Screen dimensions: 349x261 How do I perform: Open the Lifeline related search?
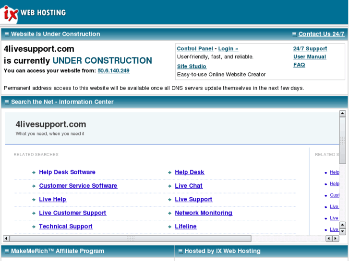coord(186,227)
